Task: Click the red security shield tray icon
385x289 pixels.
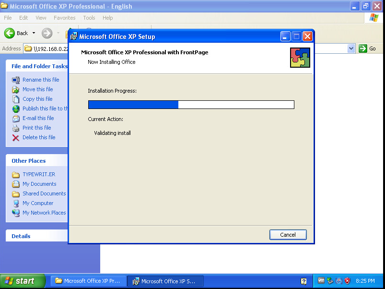Action: coord(348,281)
